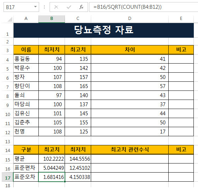Click cell with value 94
The image size is (198, 189).
click(52, 59)
